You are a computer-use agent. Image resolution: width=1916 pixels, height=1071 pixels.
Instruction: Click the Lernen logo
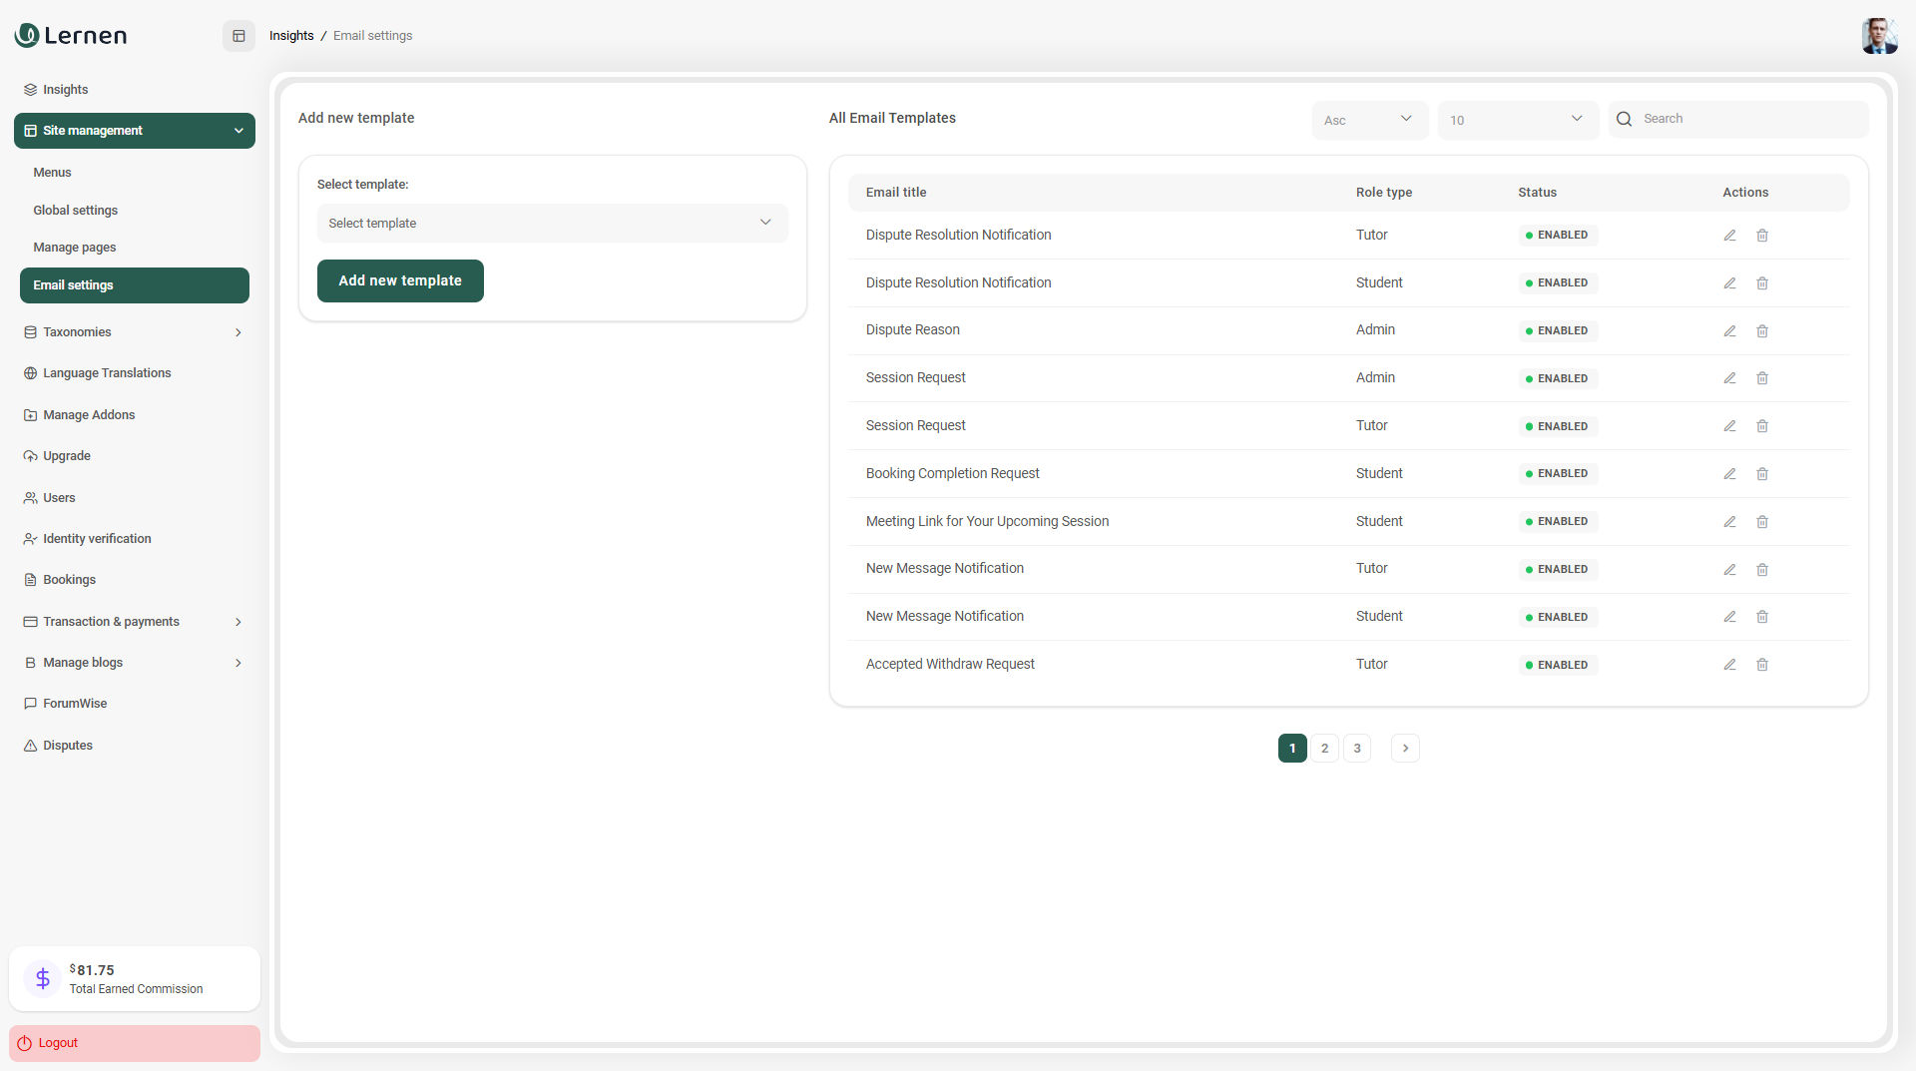[x=71, y=36]
